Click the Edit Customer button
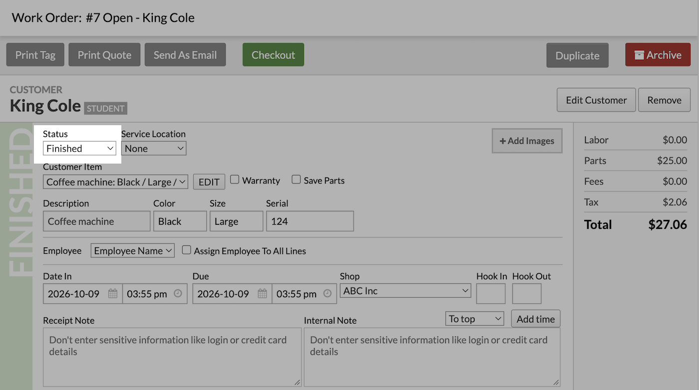 pyautogui.click(x=596, y=100)
